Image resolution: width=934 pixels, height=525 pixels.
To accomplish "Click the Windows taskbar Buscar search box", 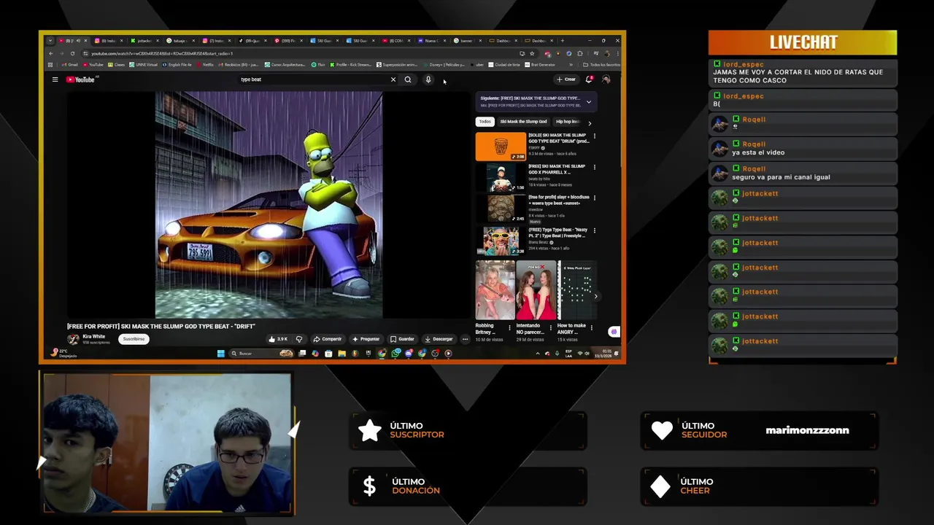I will tap(261, 354).
